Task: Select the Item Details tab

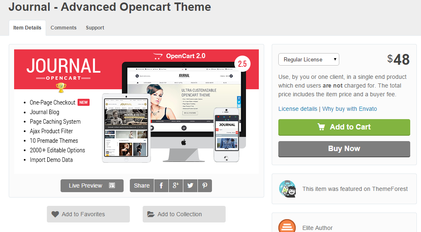Action: [27, 28]
